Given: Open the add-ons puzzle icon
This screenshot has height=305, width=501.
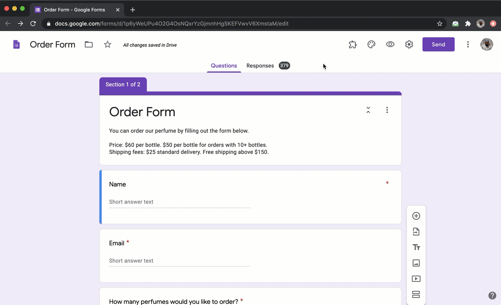Looking at the screenshot, I should [x=353, y=44].
